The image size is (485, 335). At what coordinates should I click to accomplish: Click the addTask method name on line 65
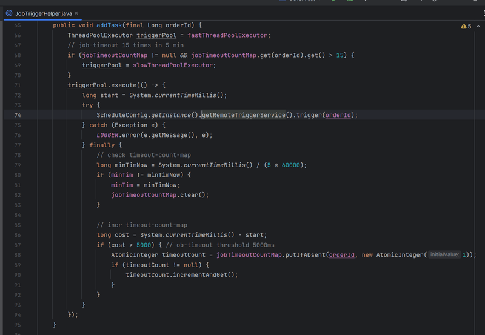109,25
